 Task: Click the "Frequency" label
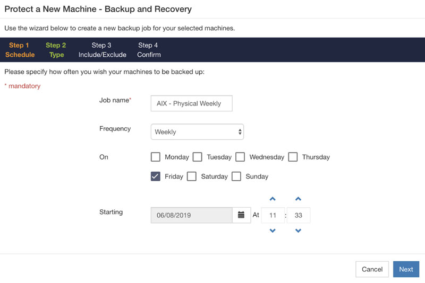tap(115, 129)
